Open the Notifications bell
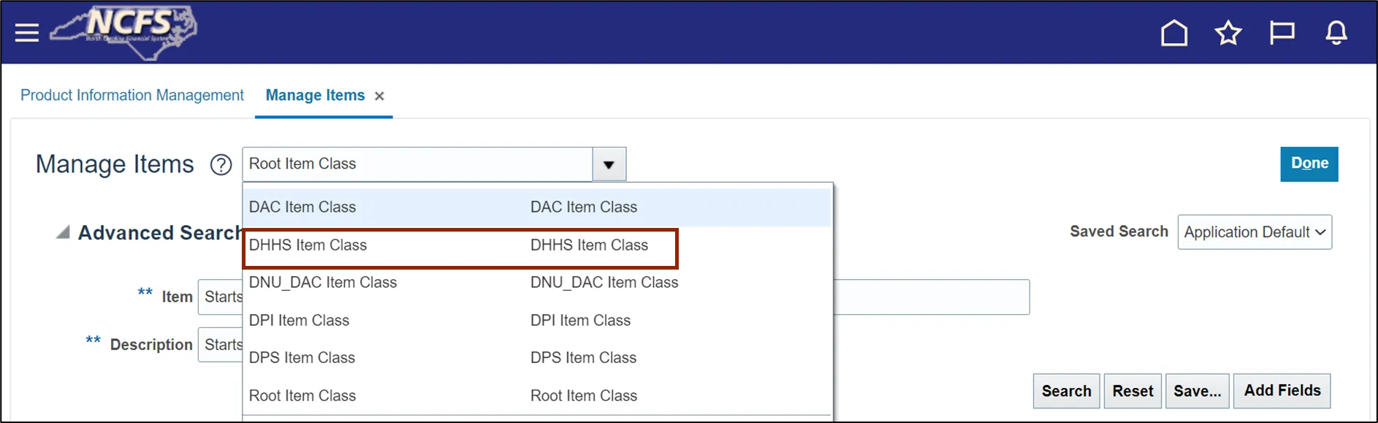 (1336, 33)
